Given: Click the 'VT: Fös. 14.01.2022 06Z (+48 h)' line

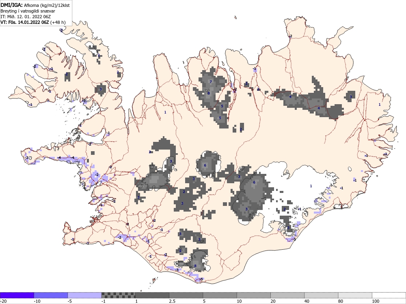Looking at the screenshot, I should click(x=33, y=22).
